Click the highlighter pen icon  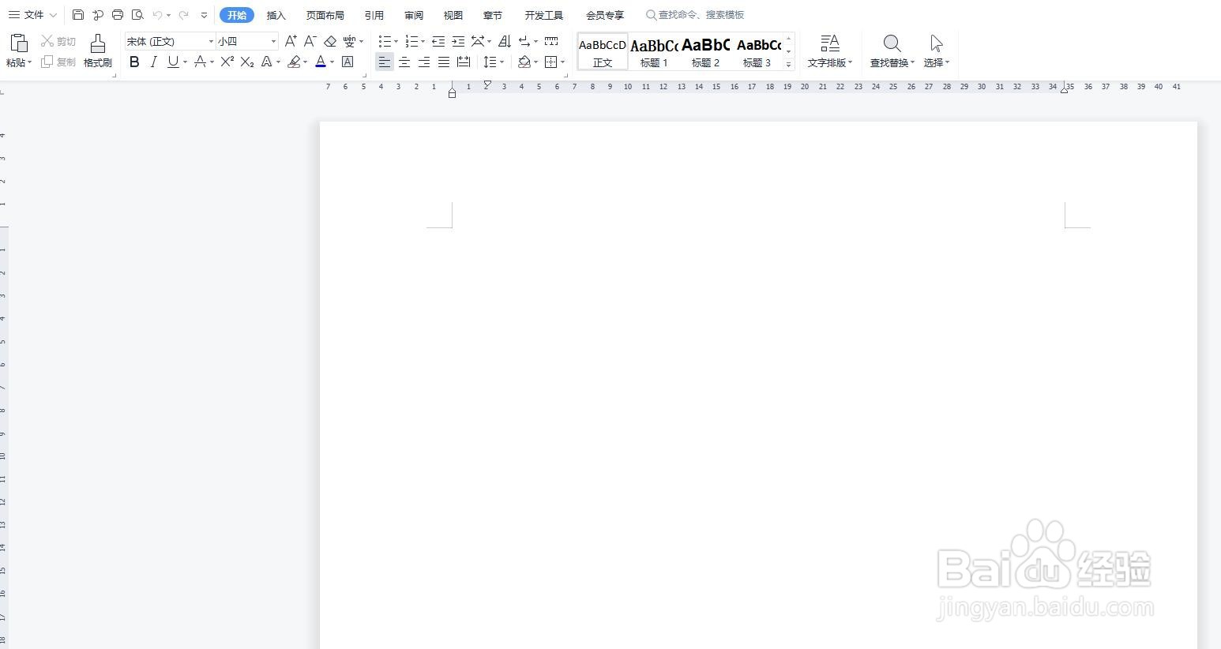[294, 62]
